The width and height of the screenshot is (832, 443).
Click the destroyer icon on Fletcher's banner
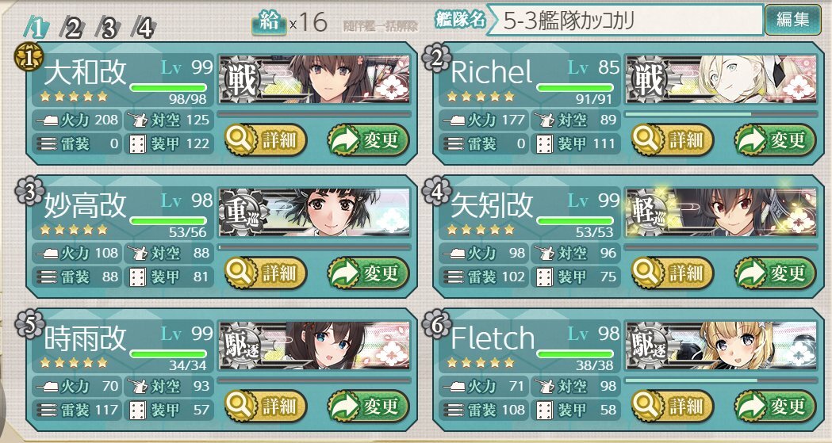pos(648,346)
